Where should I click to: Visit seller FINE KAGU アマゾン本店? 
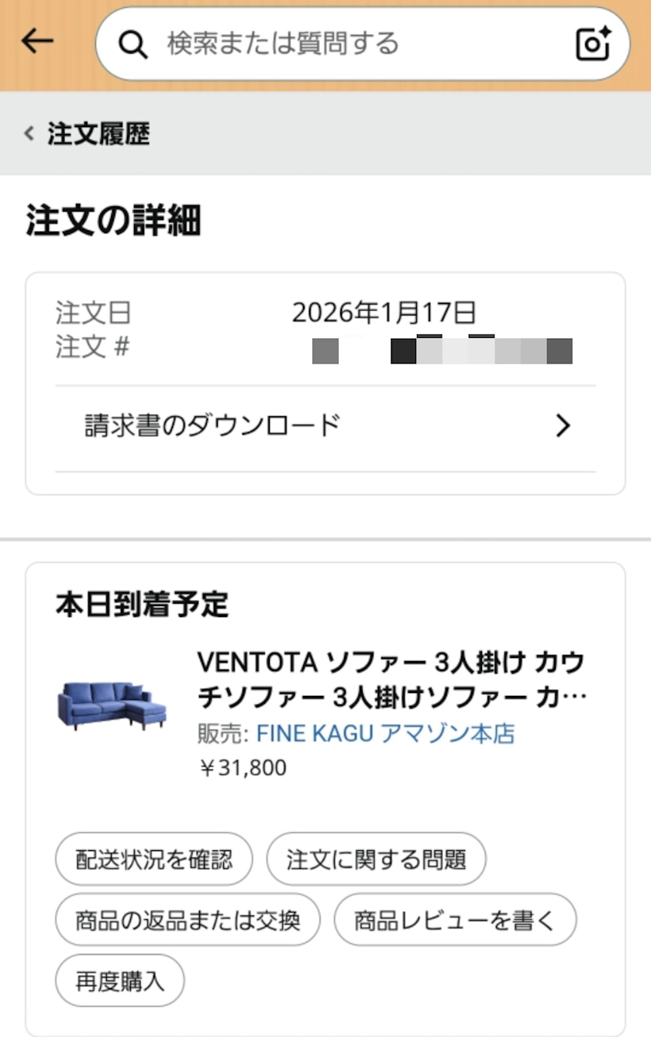point(385,733)
